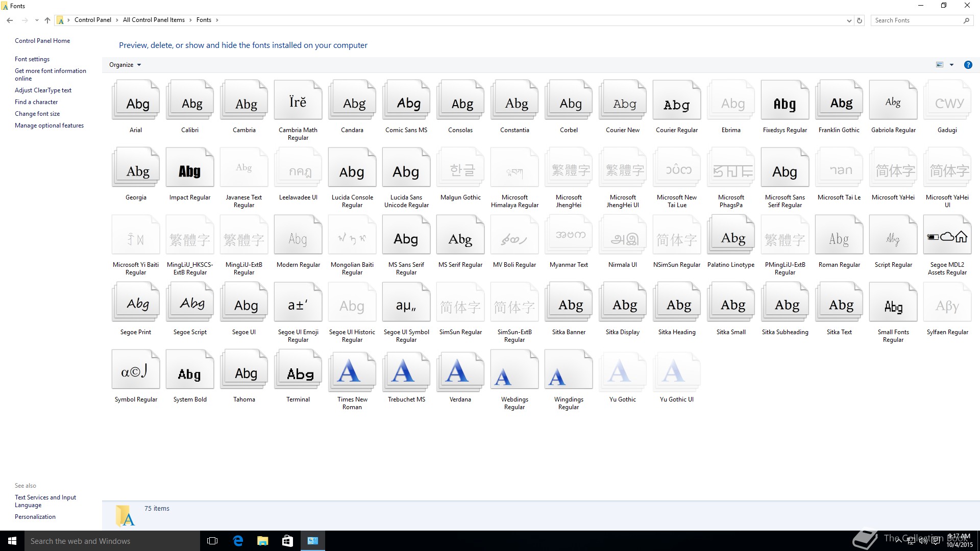Select the Sitka Banner font
Viewport: 980px width, 551px height.
click(x=569, y=303)
